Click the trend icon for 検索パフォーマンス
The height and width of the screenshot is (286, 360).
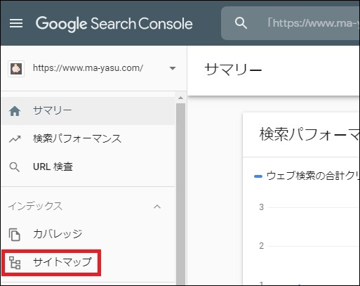pyautogui.click(x=15, y=139)
